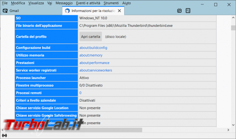Open the Aiuto menu
This screenshot has height=139, width=236.
click(x=126, y=3)
